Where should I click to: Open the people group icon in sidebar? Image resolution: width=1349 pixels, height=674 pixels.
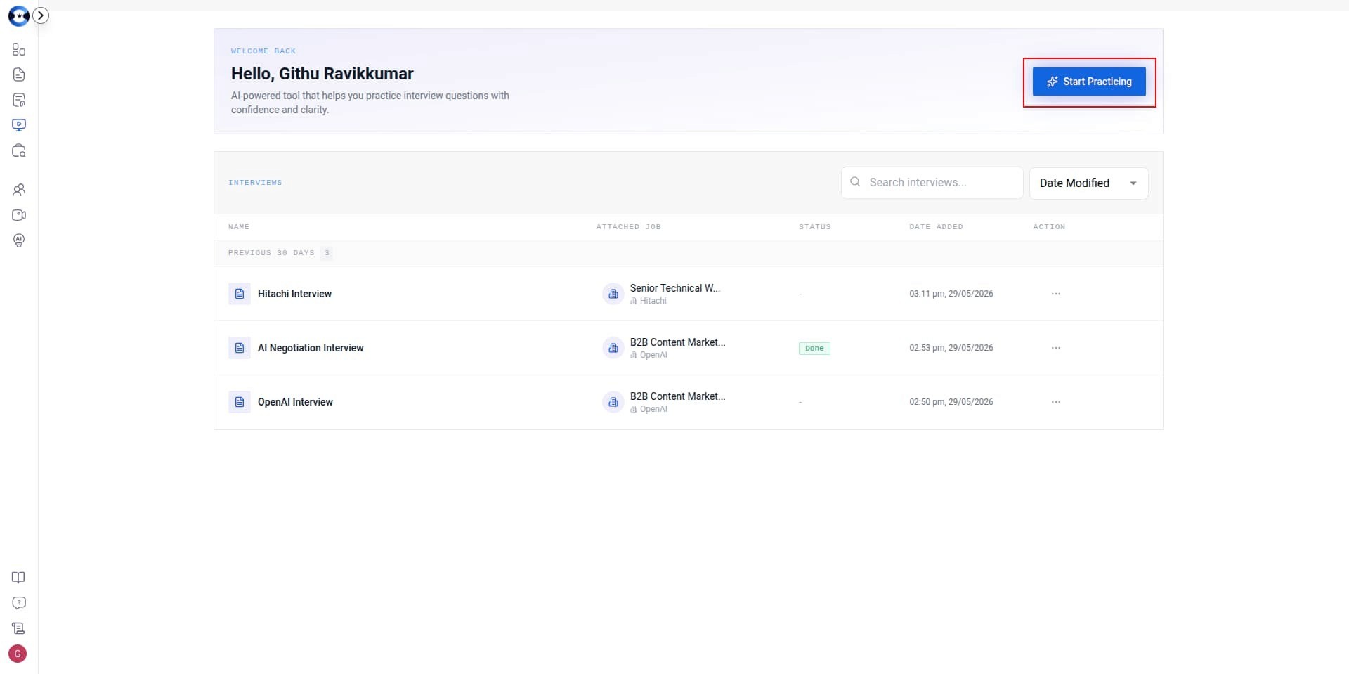click(x=19, y=190)
